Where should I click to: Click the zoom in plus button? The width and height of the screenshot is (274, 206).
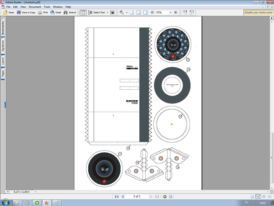pos(176,12)
